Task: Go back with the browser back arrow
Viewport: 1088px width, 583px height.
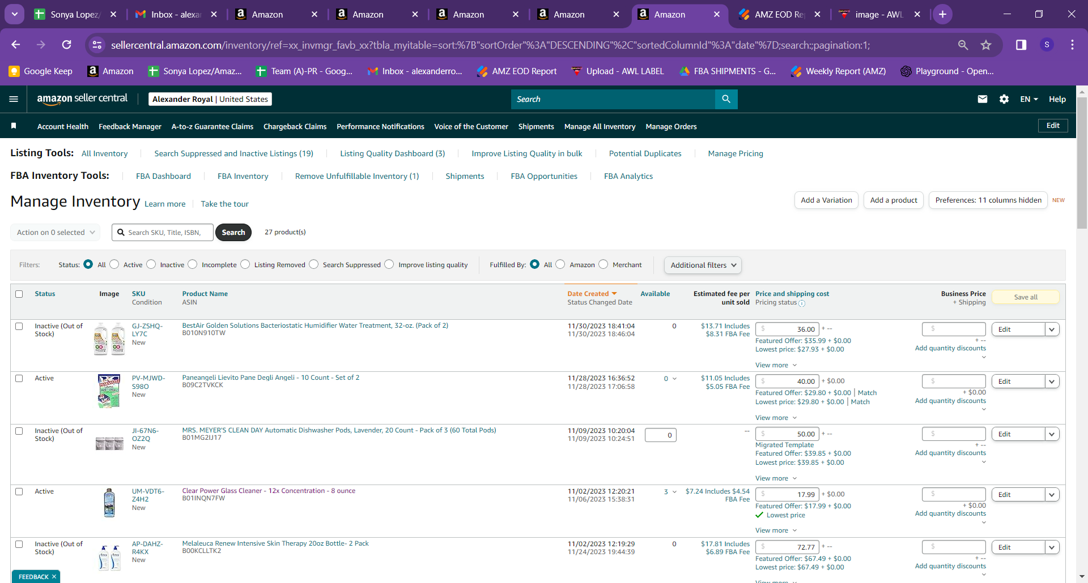Action: (x=16, y=45)
